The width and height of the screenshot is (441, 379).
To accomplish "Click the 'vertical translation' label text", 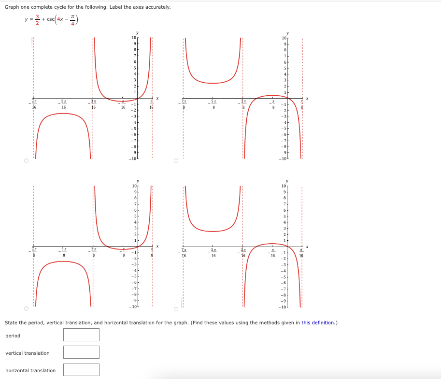I will (x=26, y=353).
